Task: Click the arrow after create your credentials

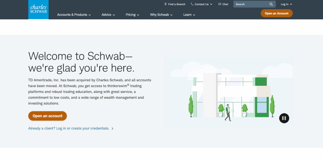Action: (x=113, y=129)
